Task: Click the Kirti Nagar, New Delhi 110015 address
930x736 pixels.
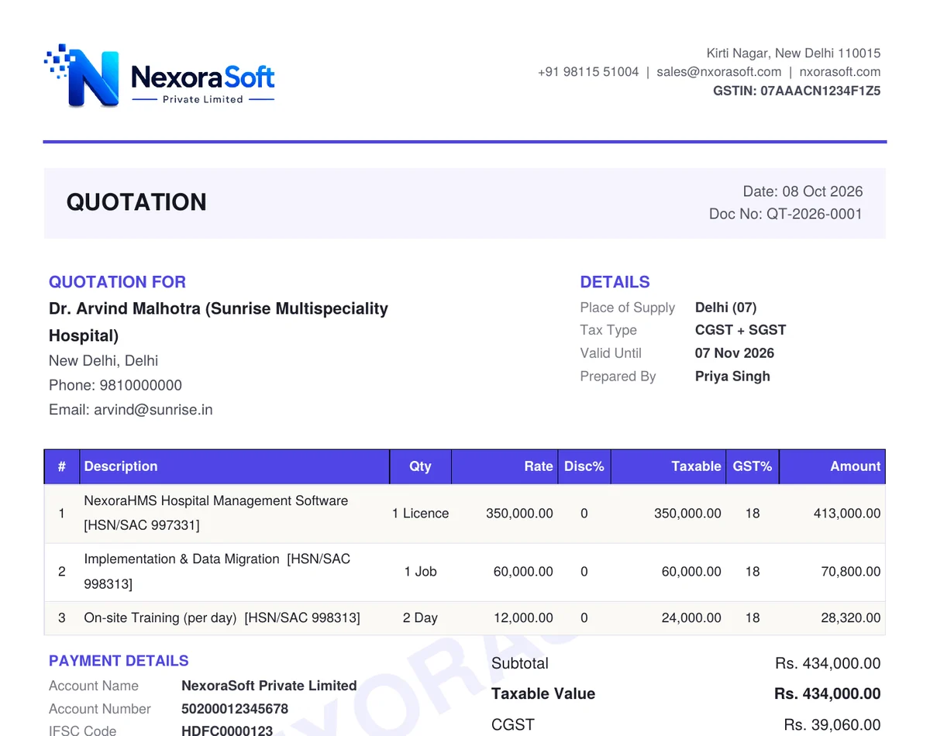Action: [794, 53]
